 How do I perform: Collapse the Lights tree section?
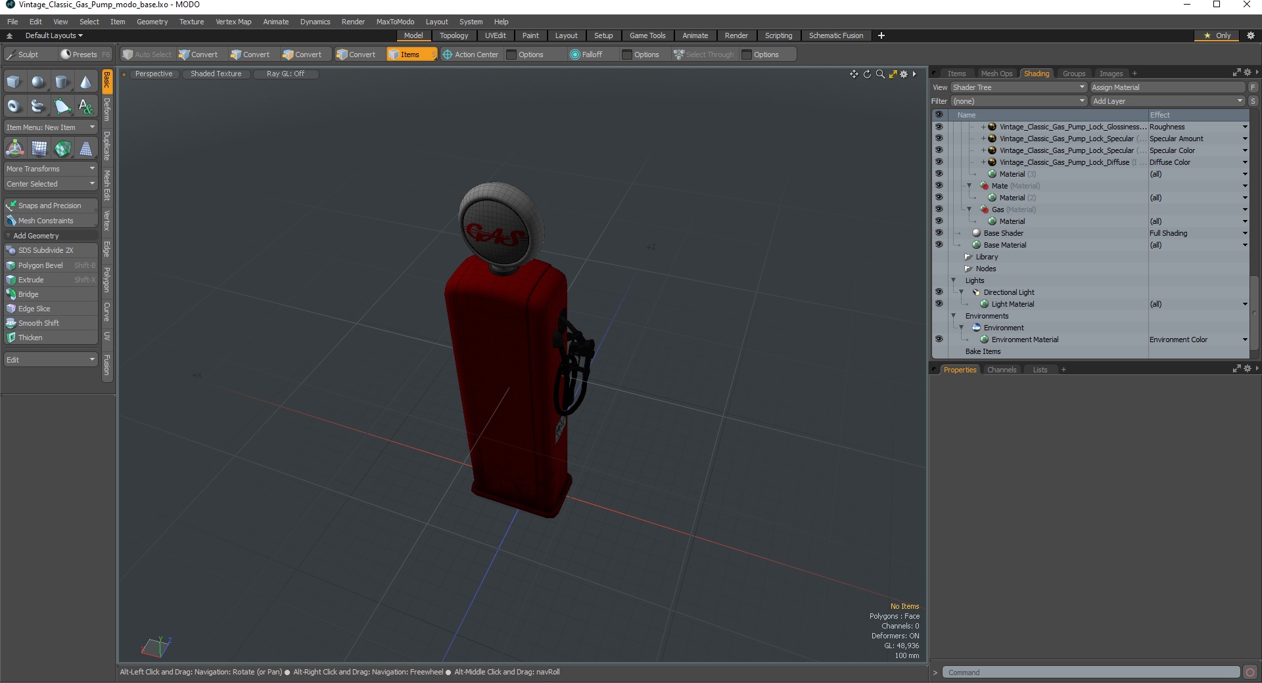point(954,280)
